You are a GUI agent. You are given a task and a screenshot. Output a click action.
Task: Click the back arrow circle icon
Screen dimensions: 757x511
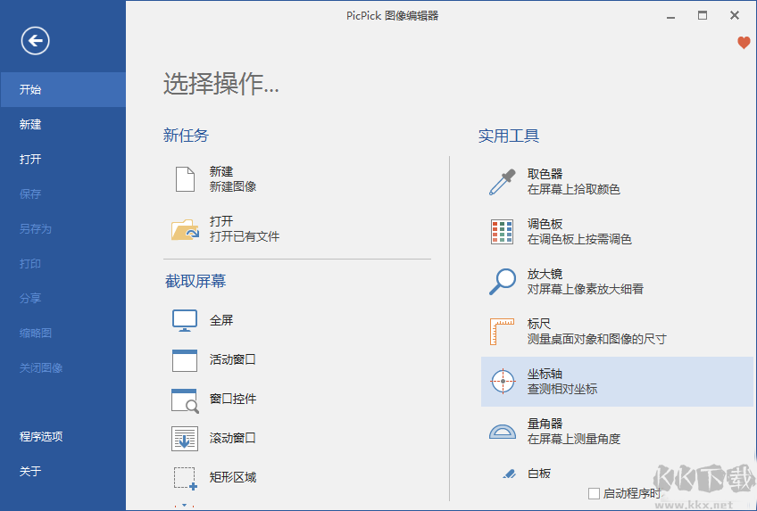click(x=36, y=40)
